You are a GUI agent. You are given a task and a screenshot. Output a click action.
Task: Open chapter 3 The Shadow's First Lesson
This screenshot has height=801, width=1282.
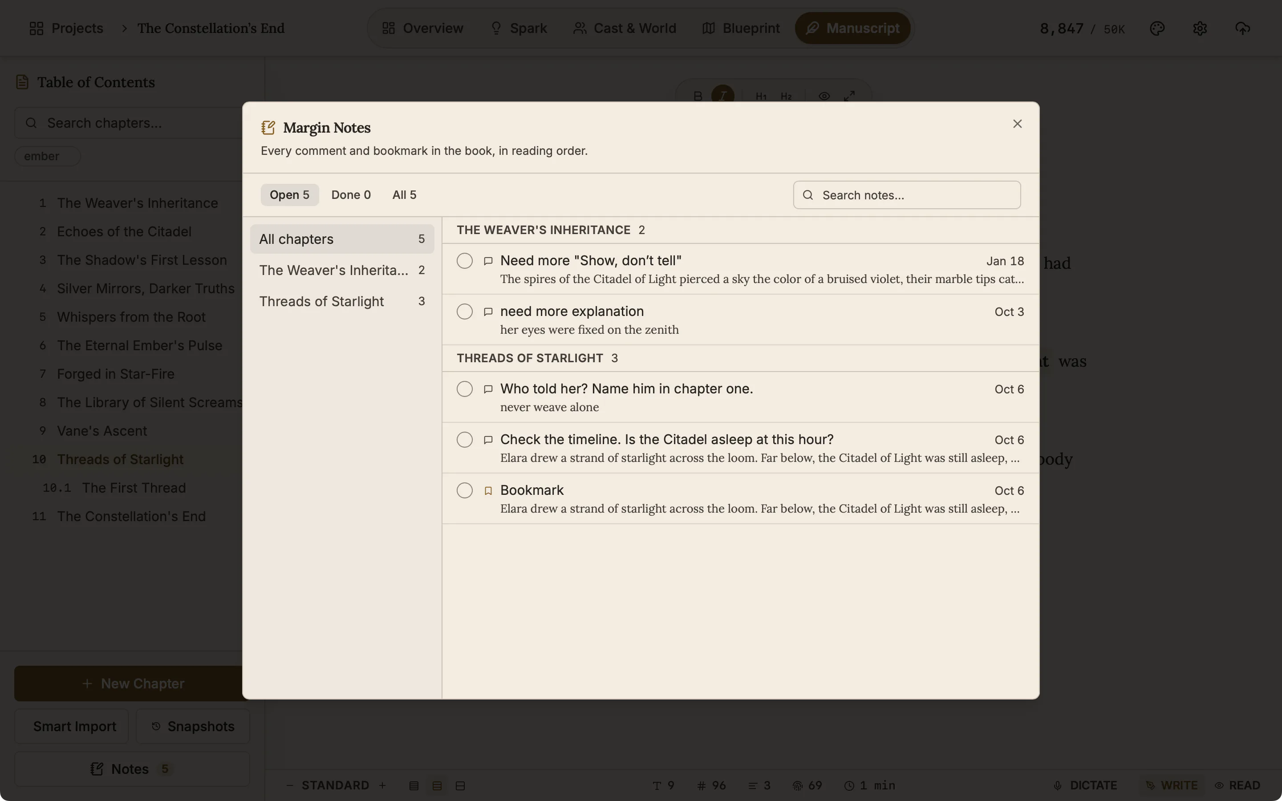coord(142,260)
